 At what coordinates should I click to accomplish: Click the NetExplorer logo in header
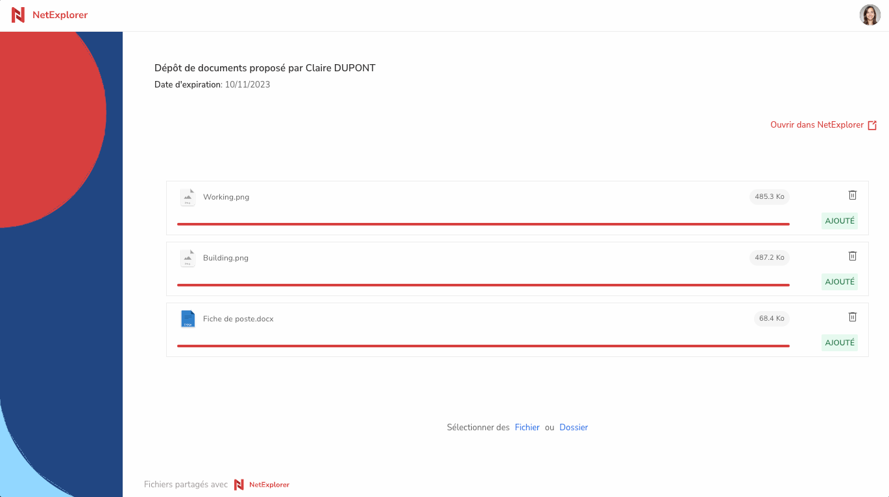pyautogui.click(x=49, y=15)
